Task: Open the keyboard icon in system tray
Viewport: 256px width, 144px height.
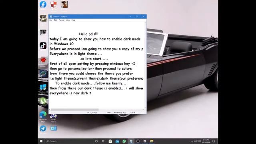Action: pyautogui.click(x=199, y=141)
